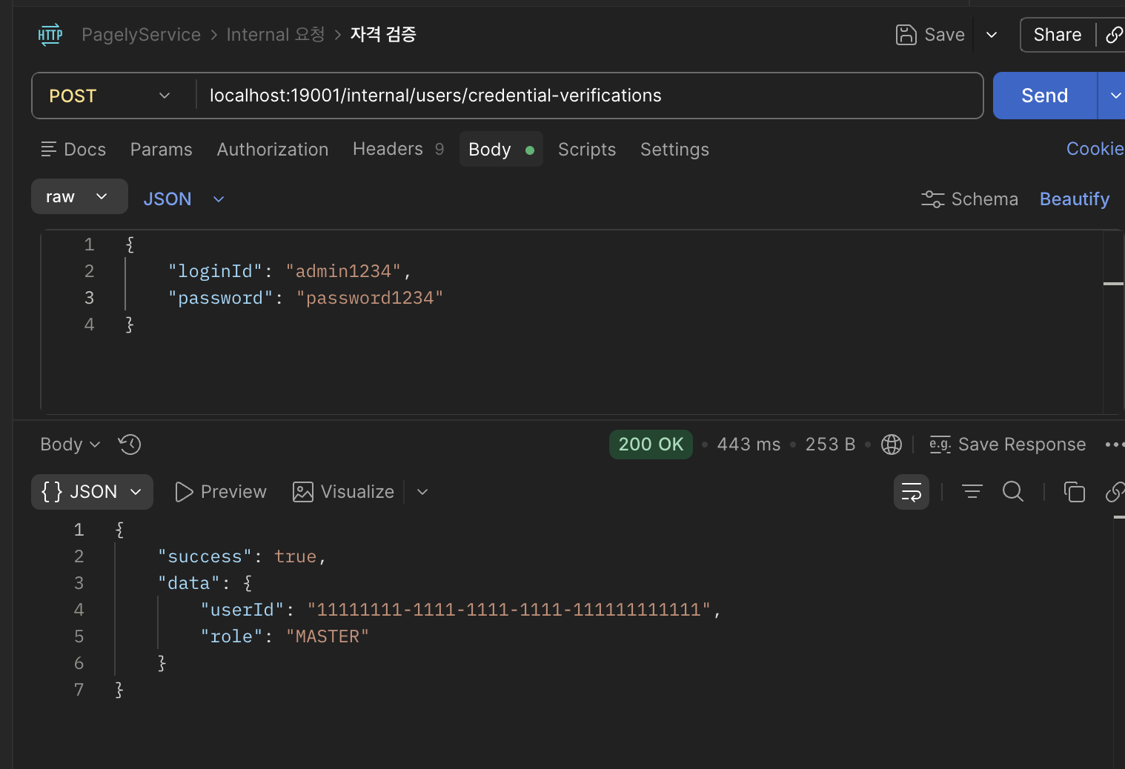Image resolution: width=1125 pixels, height=769 pixels.
Task: Open the Cookies link
Action: coord(1095,149)
